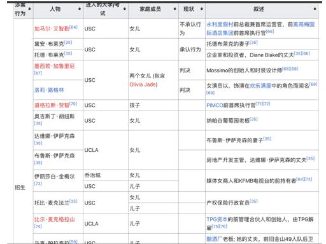Select description 产权保险行政官
326x244 pixels.
pyautogui.click(x=228, y=203)
